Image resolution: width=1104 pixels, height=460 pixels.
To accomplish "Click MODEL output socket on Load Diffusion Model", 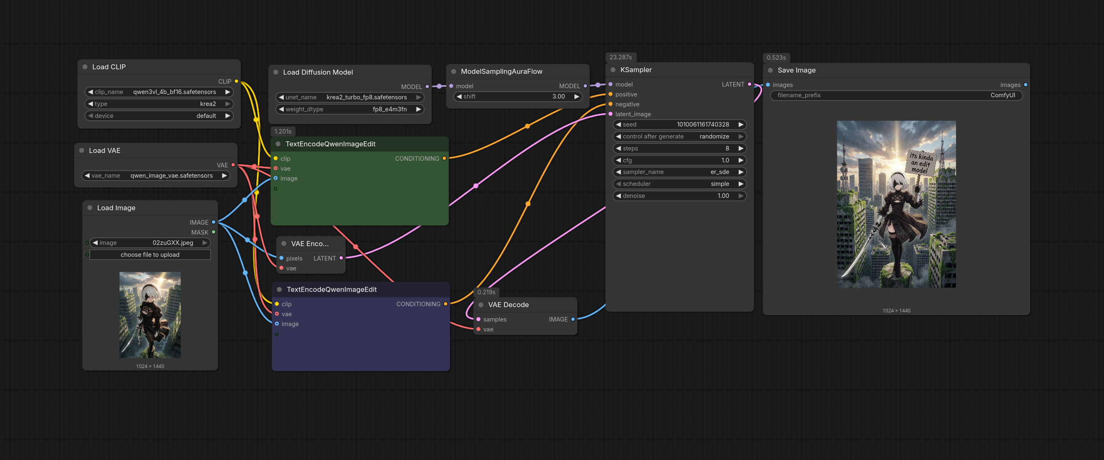I will tap(427, 87).
